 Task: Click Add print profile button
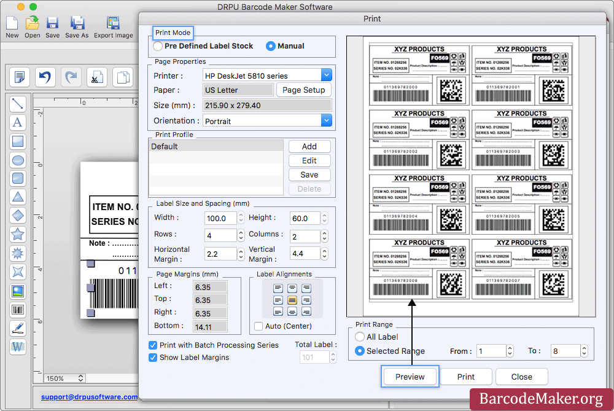[x=309, y=147]
